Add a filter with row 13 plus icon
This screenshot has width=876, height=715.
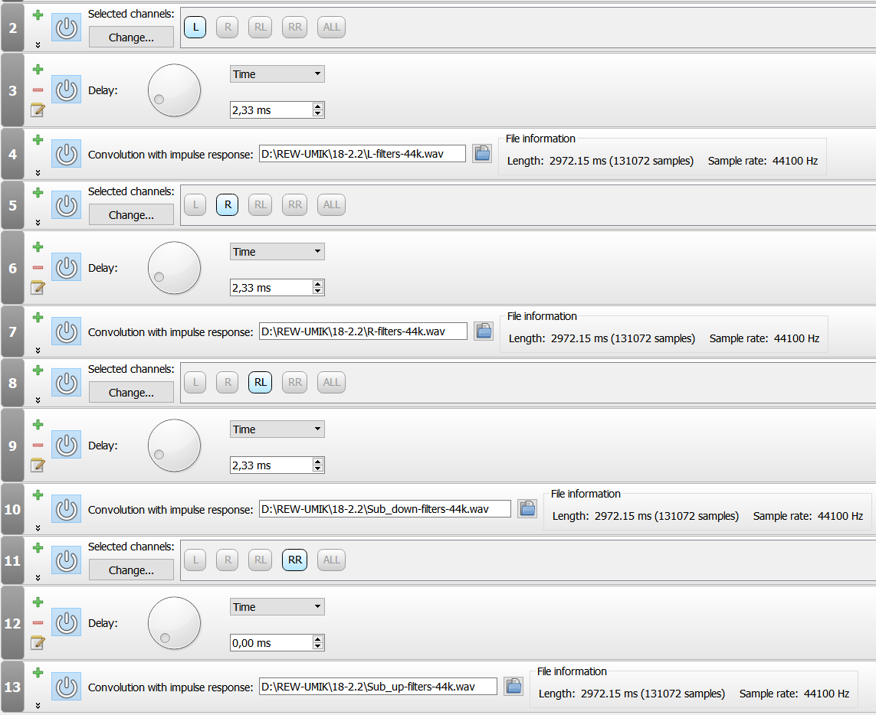(x=38, y=673)
